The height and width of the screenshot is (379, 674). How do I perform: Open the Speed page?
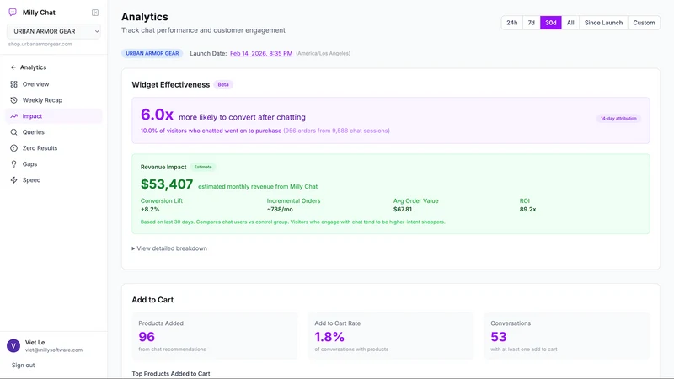(54, 180)
